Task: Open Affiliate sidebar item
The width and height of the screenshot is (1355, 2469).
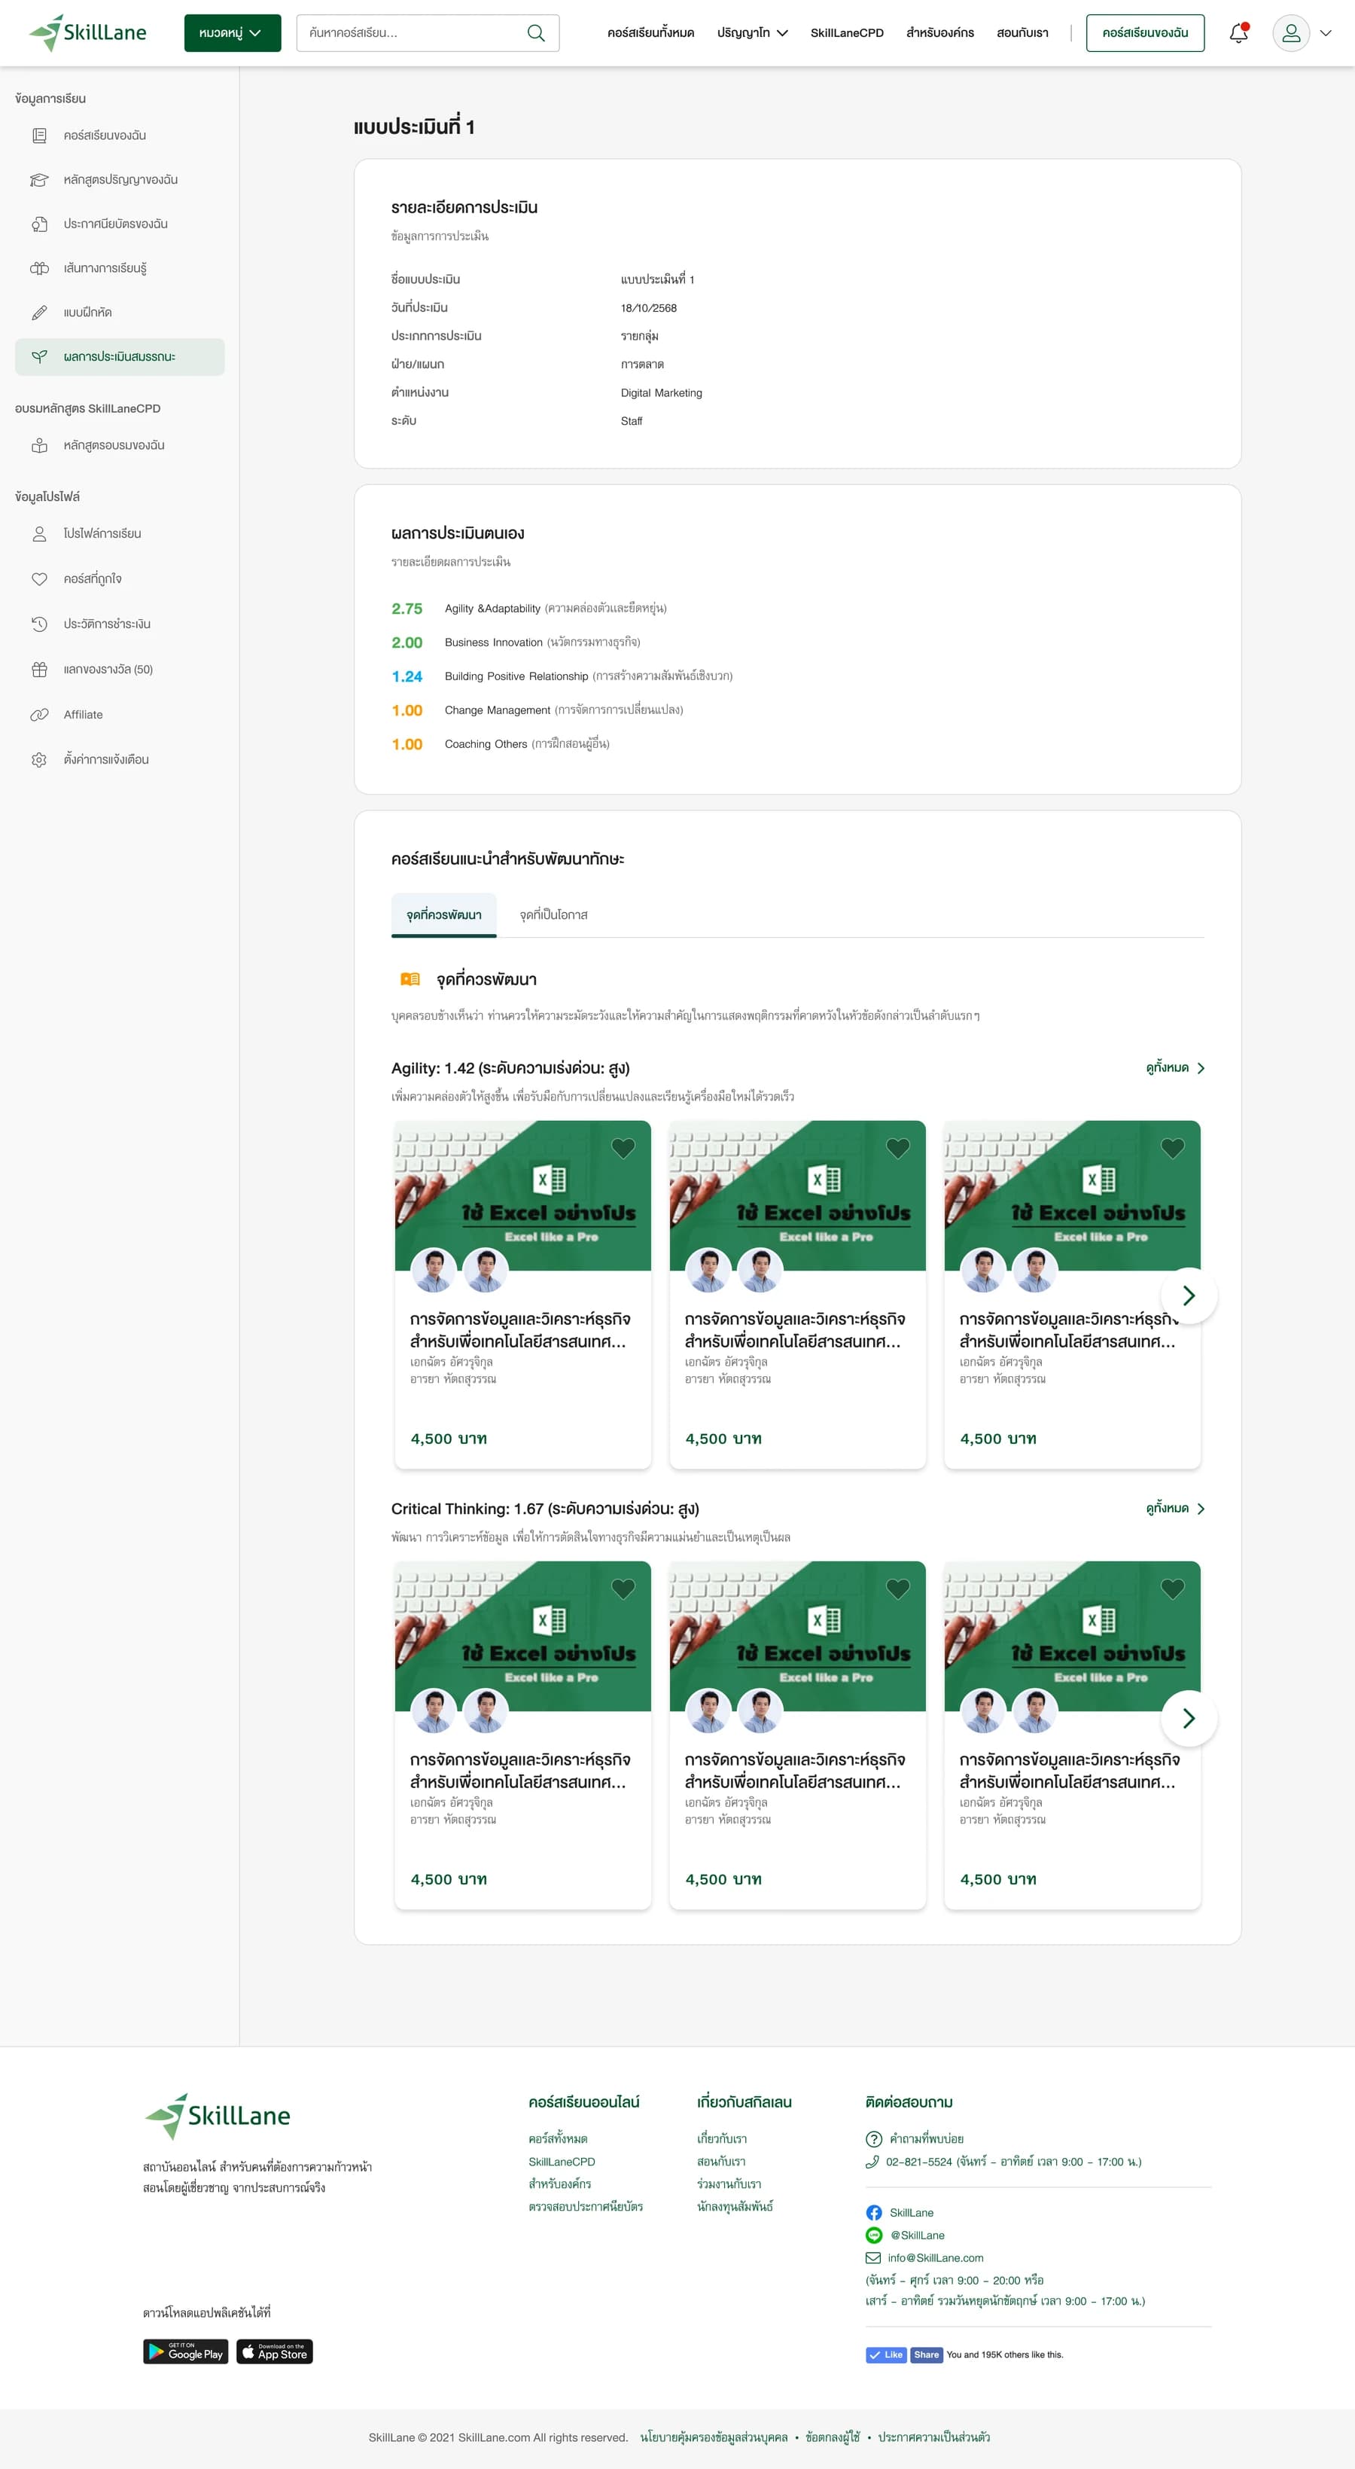Action: pyautogui.click(x=120, y=714)
